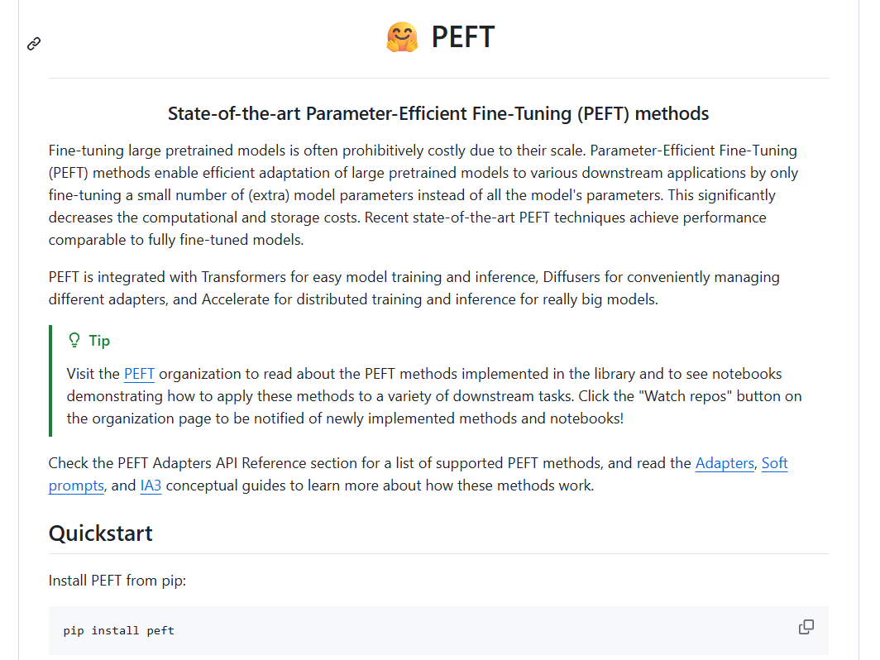Click the Fine-tuning large pretrained models sentence
This screenshot has width=880, height=660.
tap(317, 151)
